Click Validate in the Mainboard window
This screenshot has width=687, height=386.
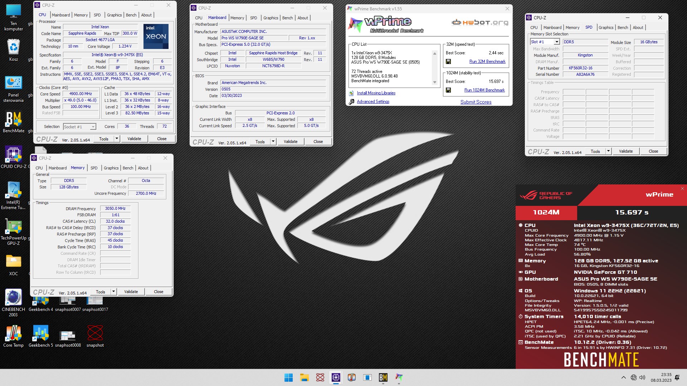click(291, 142)
